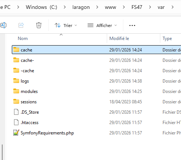The width and height of the screenshot is (181, 160).
Task: Click the .DS_Store file name
Action: click(30, 112)
